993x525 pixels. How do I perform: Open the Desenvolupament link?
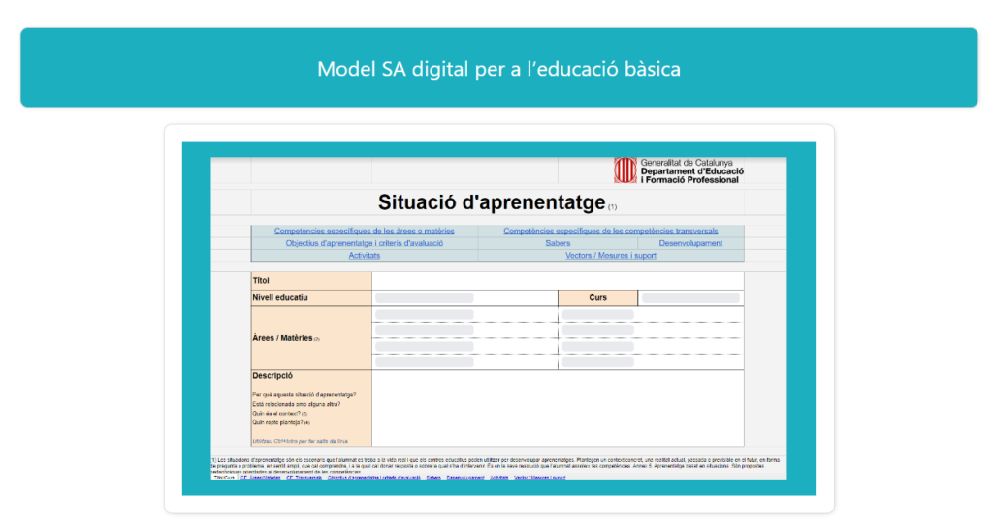(x=690, y=244)
